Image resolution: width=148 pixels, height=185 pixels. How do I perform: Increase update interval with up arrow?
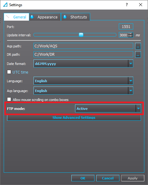[x=130, y=34]
